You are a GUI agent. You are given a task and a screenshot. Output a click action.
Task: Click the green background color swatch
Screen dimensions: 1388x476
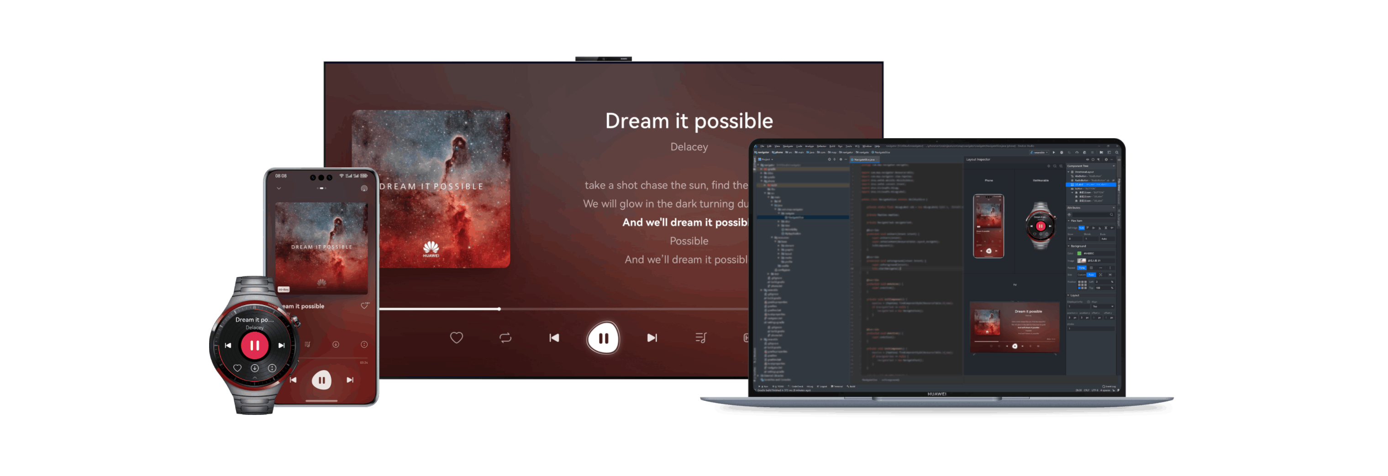tap(1080, 254)
